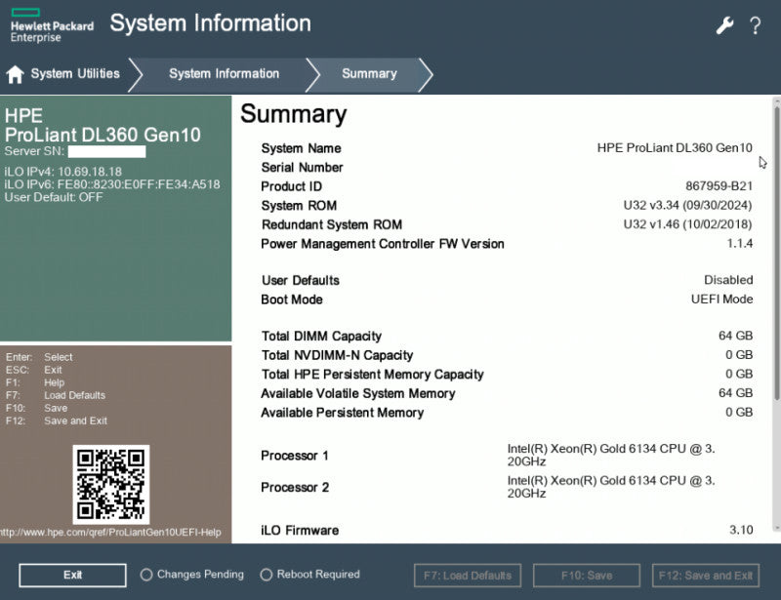Viewport: 781px width, 600px height.
Task: Select the Product ID label
Action: (x=291, y=186)
